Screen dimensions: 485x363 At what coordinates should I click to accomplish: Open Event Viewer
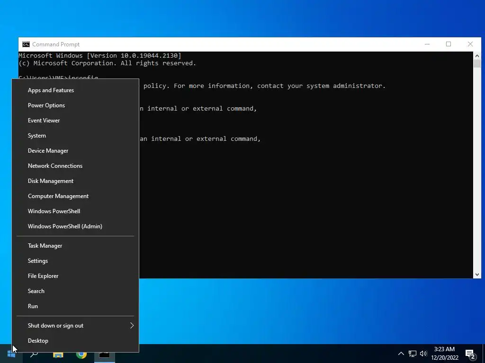coord(75,121)
